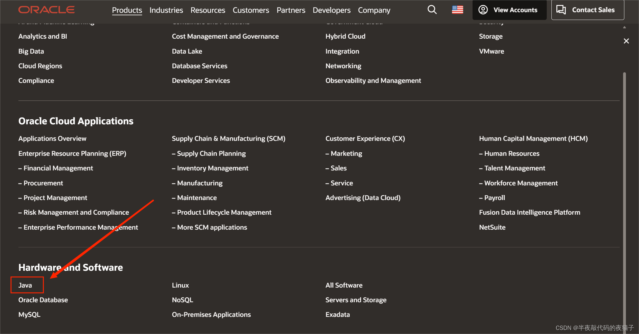639x334 pixels.
Task: Open the Linux link
Action: (180, 285)
